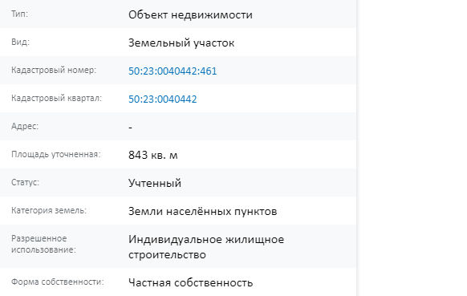Click the 'Учтенный' status value
The image size is (467, 296).
coord(155,183)
